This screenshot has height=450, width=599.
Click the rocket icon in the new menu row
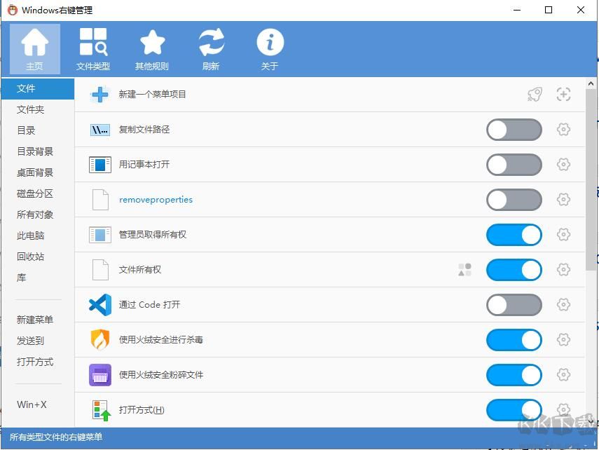[535, 94]
